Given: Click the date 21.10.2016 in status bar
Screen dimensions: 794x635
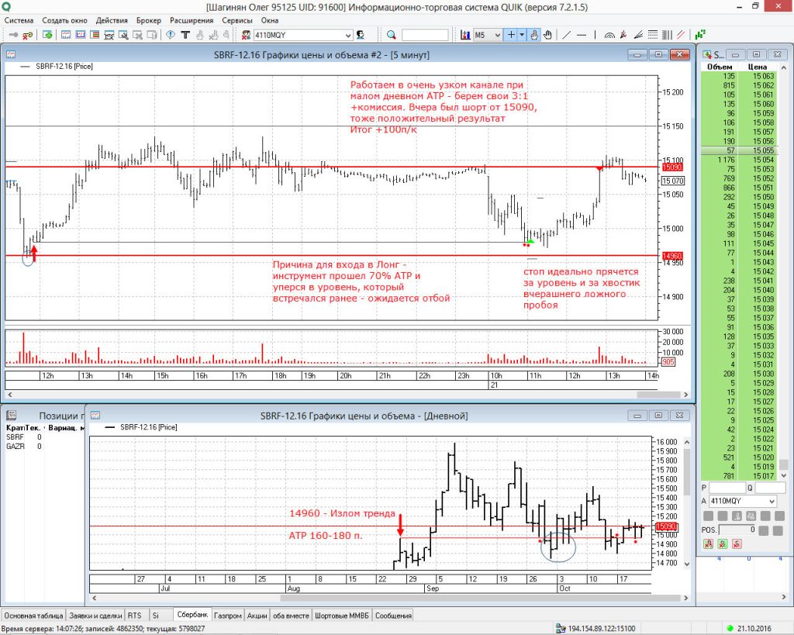Looking at the screenshot, I should coord(754,629).
